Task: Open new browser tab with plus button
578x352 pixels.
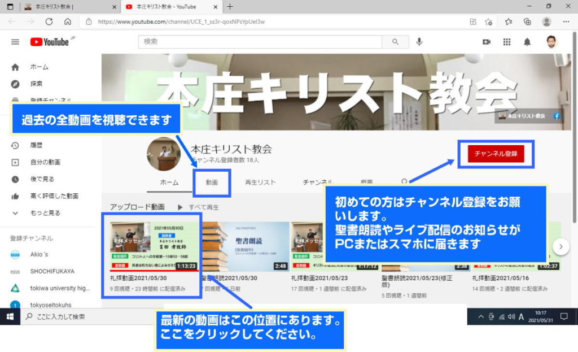Action: [230, 7]
